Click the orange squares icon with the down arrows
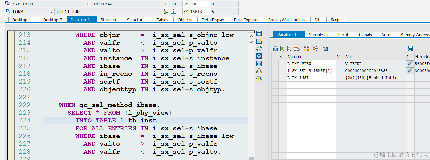 pos(306,49)
